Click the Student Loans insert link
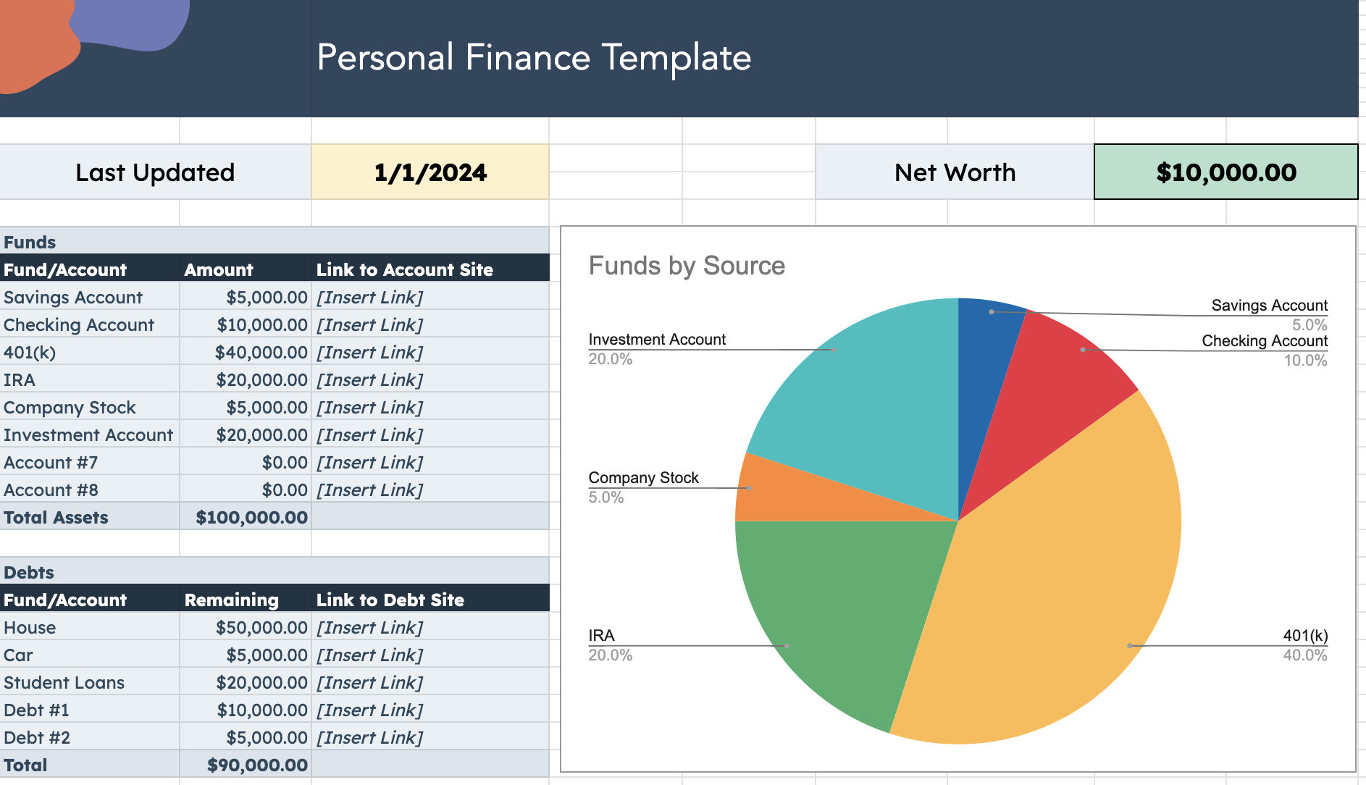The height and width of the screenshot is (785, 1366). [369, 683]
